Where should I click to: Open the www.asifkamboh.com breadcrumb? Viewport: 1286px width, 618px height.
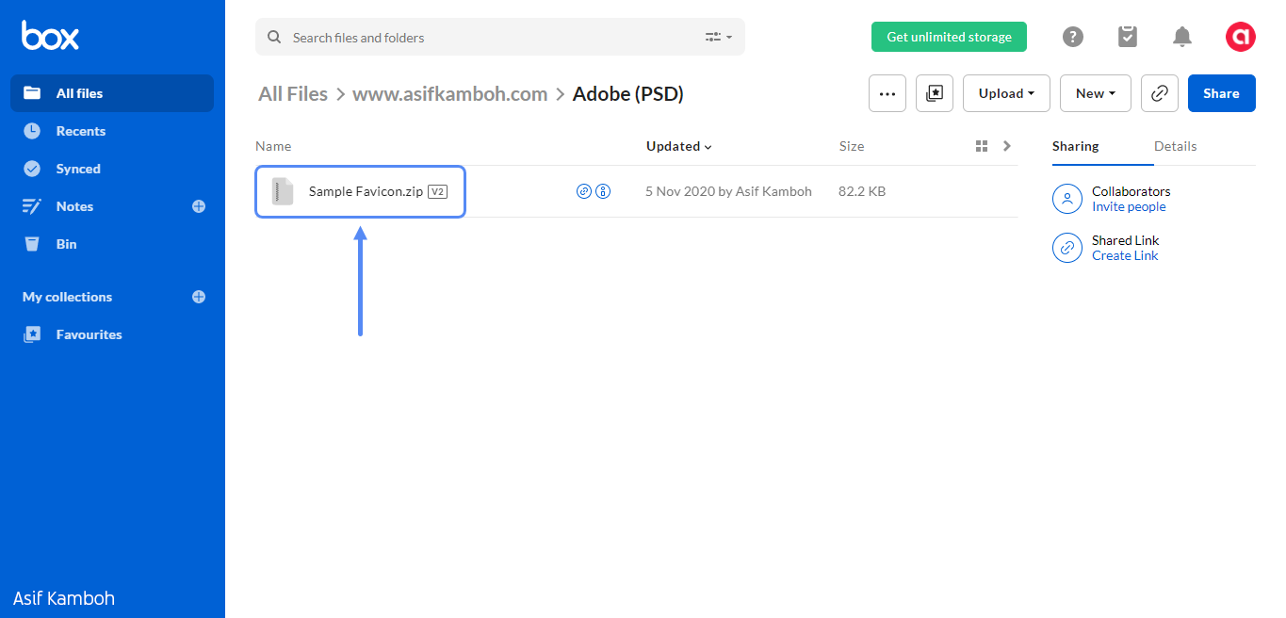click(450, 94)
